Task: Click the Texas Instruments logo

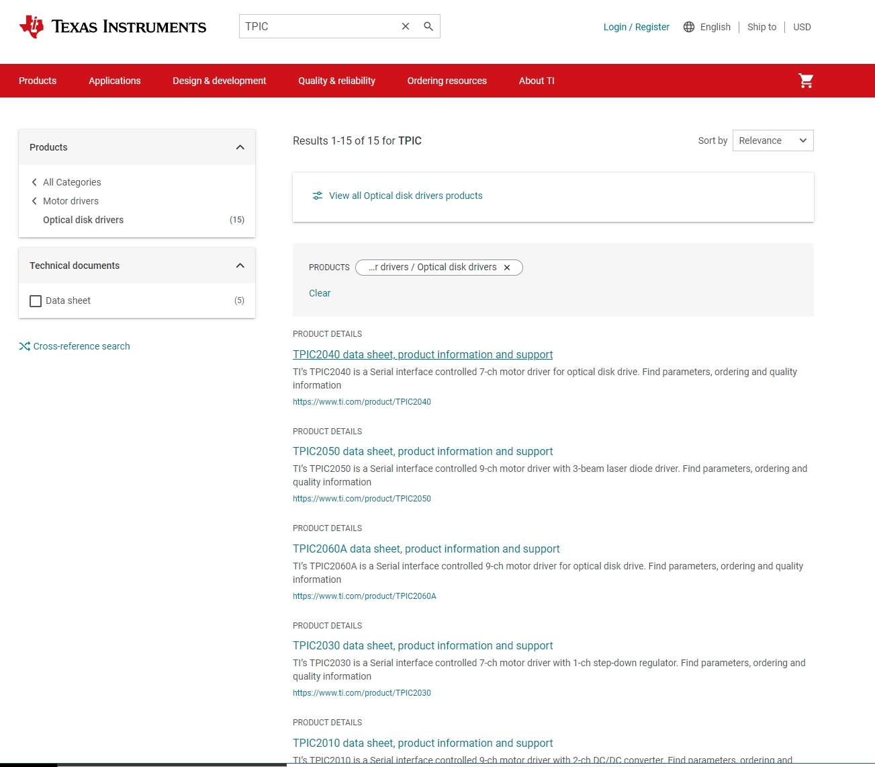Action: [x=113, y=27]
